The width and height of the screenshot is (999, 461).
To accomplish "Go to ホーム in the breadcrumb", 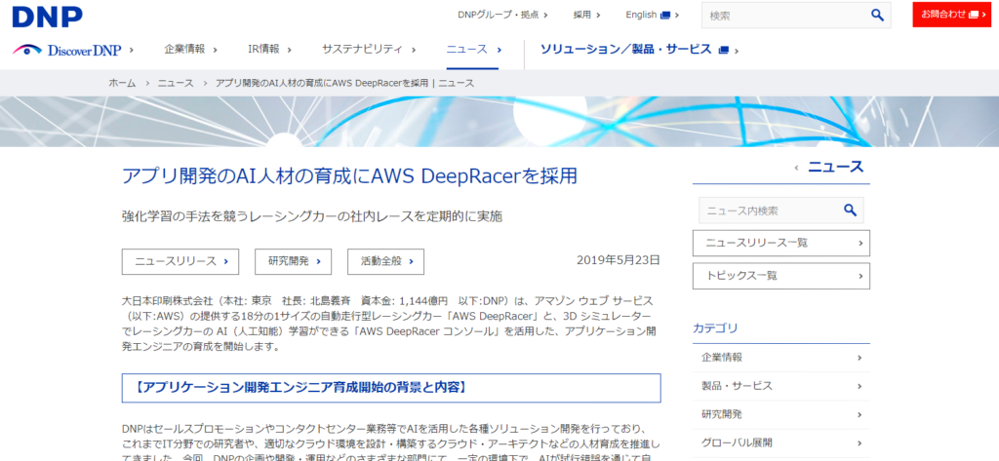I will tap(122, 84).
